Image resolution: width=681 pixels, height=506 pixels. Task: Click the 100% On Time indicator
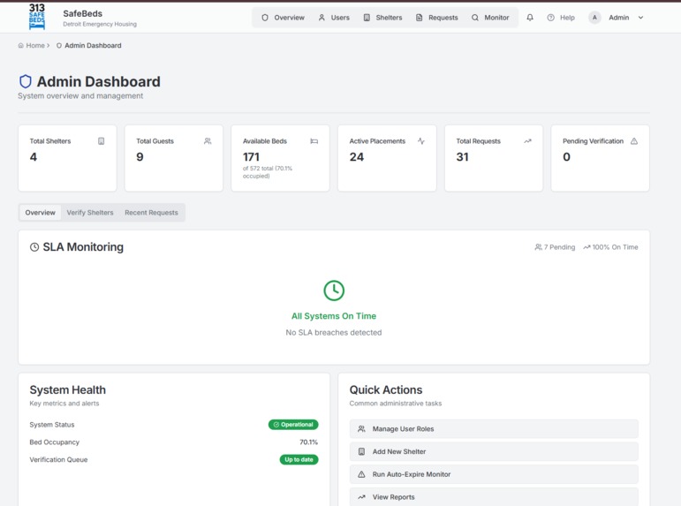(x=610, y=247)
